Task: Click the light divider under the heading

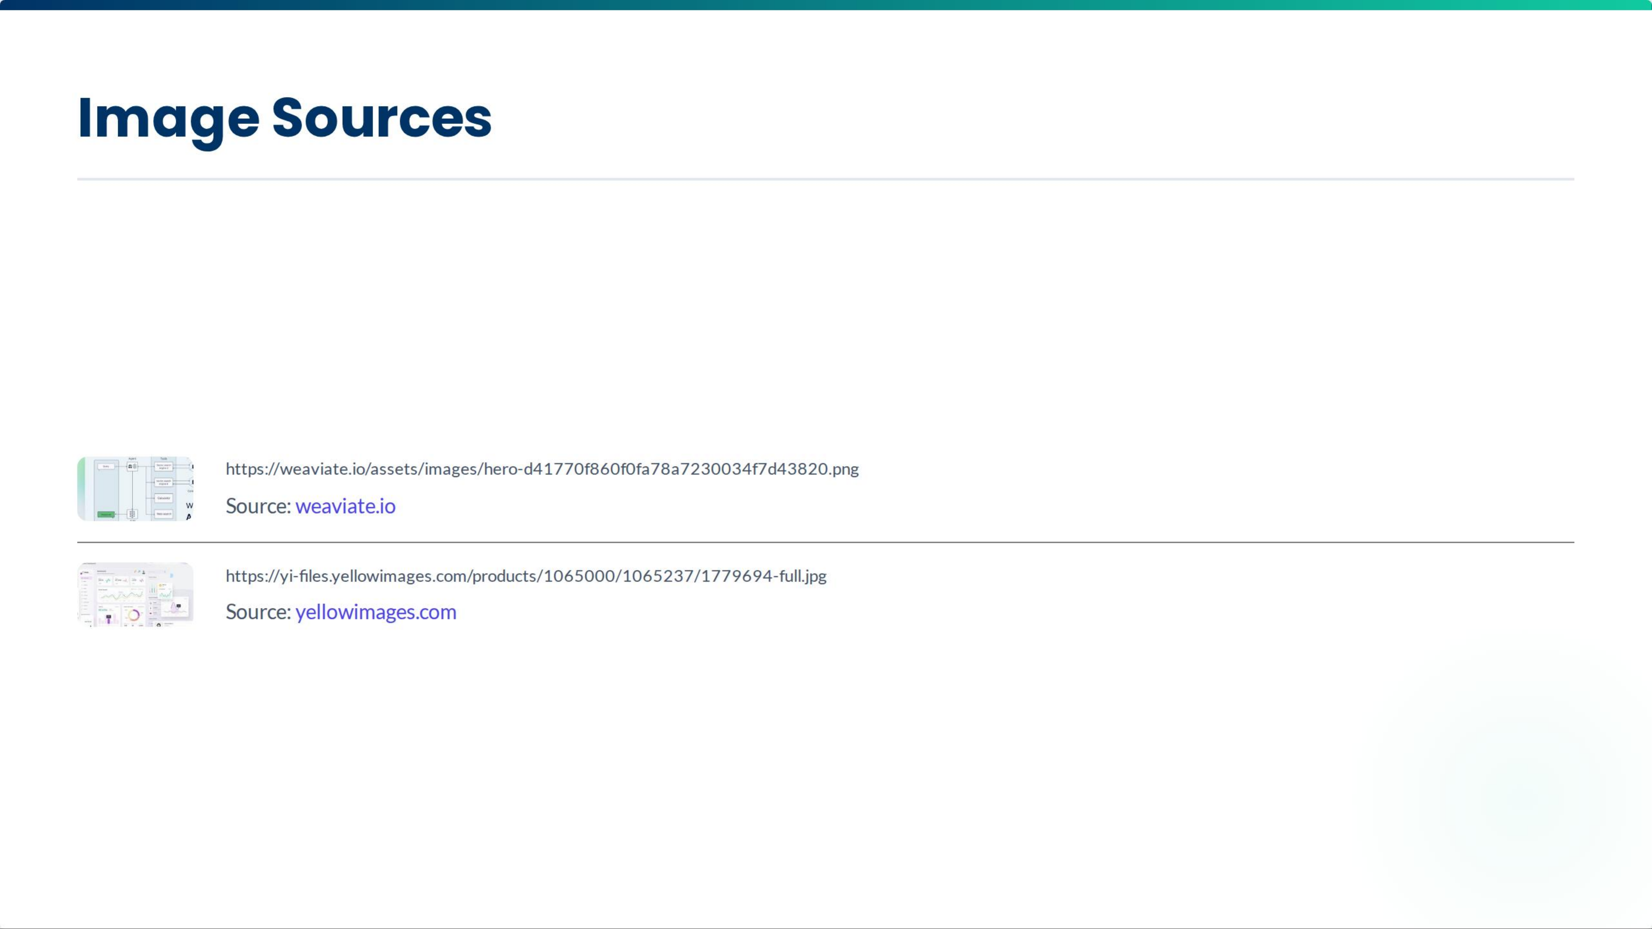Action: (826, 179)
